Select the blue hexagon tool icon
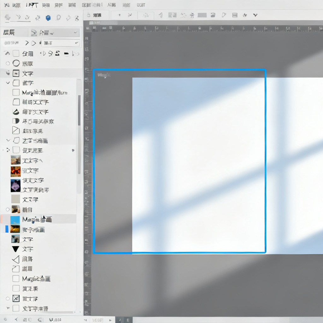 point(48,18)
